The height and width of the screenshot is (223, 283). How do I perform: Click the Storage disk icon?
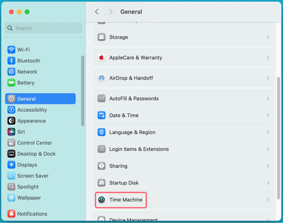[x=102, y=37]
